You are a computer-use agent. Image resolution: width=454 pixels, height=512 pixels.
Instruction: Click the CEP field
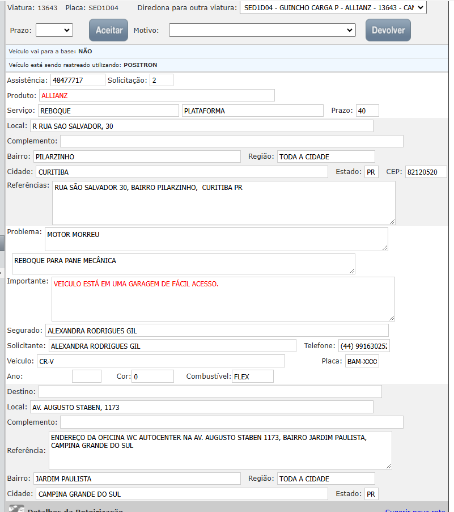[x=426, y=172]
